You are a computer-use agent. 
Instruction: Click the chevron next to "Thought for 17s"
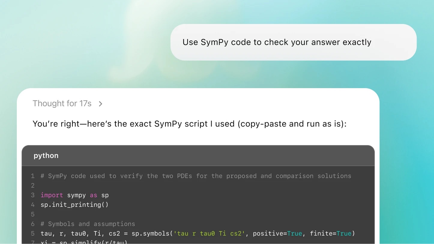100,103
